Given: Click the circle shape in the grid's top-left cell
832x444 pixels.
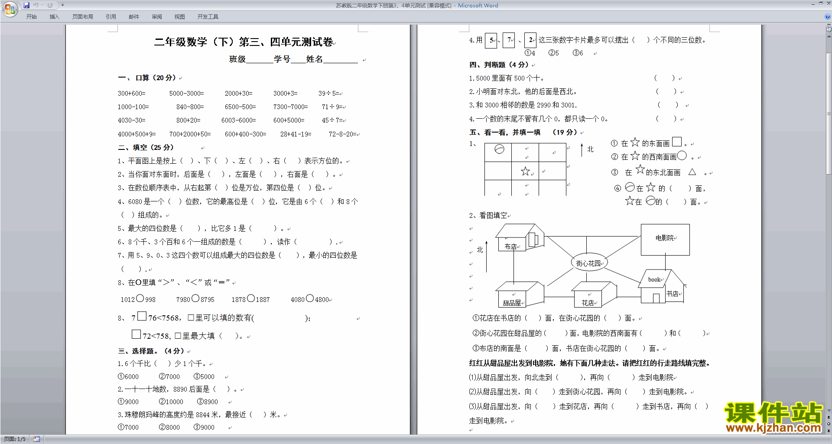Looking at the screenshot, I should coord(499,149).
